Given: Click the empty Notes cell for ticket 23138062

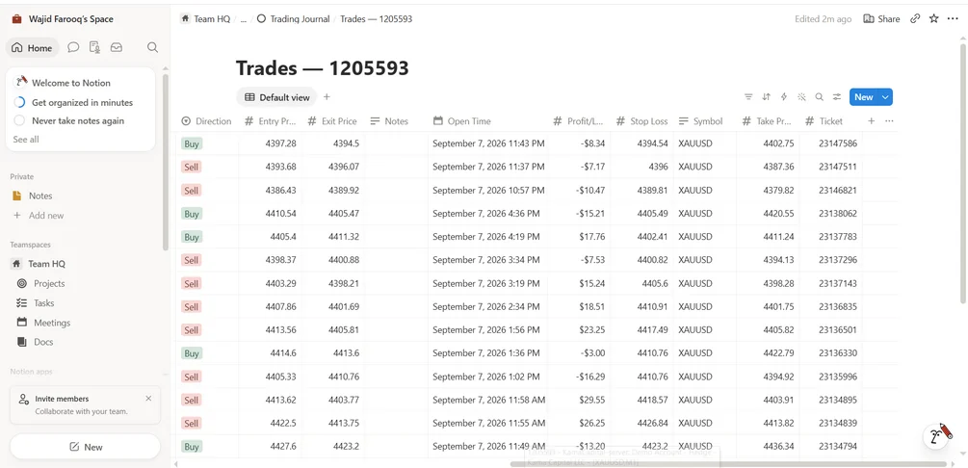Looking at the screenshot, I should (396, 214).
